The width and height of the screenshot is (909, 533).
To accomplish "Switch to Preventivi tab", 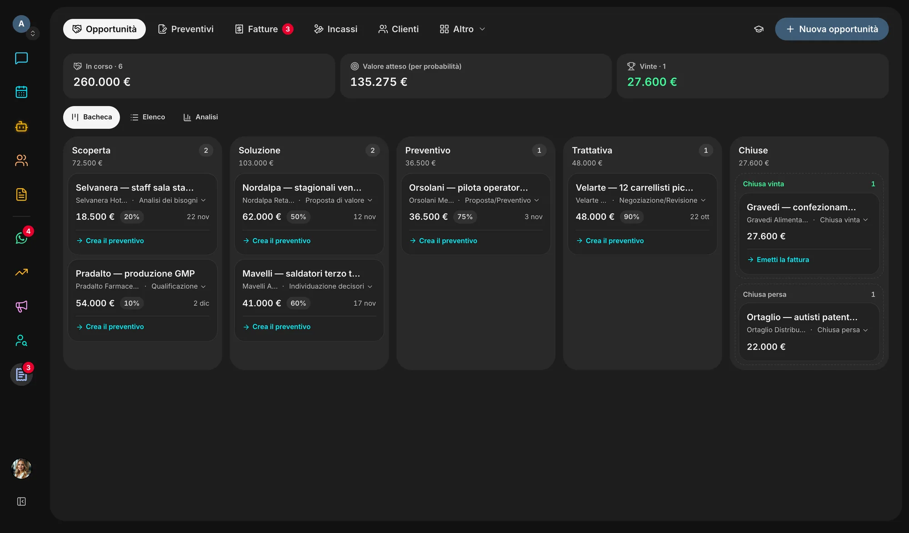I will point(185,29).
